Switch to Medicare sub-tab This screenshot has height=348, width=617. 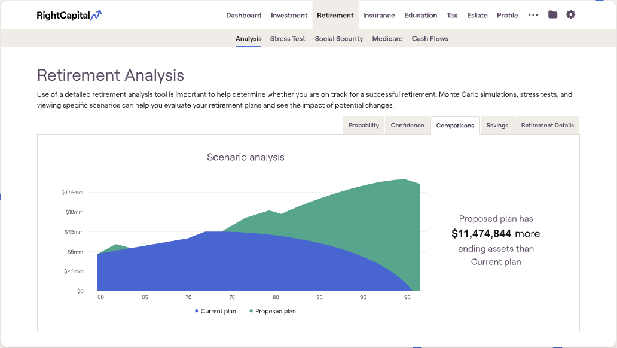[x=387, y=39]
